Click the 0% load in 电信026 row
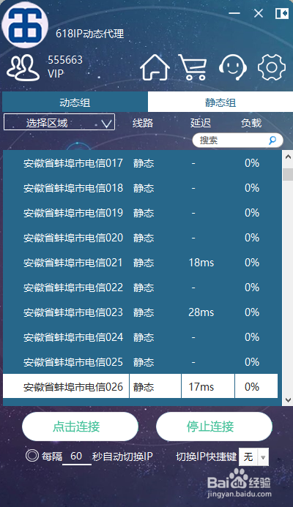This screenshot has height=507, width=293. [x=252, y=387]
